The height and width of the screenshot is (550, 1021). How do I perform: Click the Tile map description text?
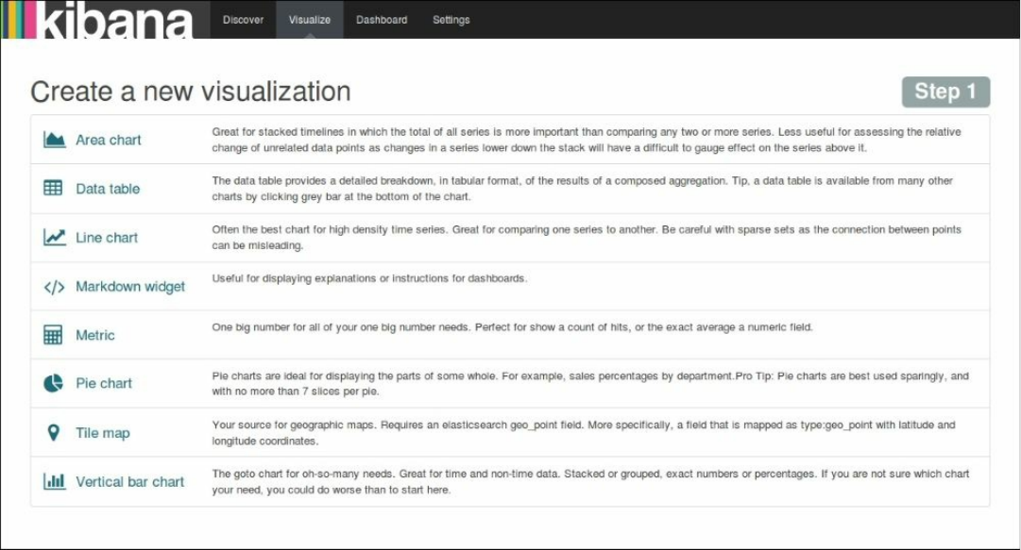click(x=584, y=432)
